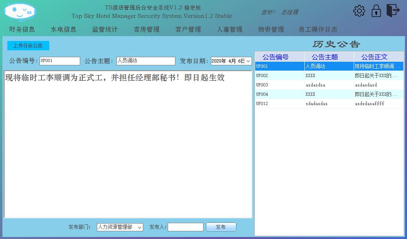Click the 发布人 input field
Image resolution: width=407 pixels, height=239 pixels.
(185, 227)
